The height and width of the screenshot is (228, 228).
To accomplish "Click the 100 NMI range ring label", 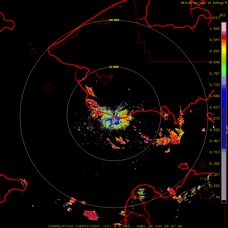I will (114, 20).
